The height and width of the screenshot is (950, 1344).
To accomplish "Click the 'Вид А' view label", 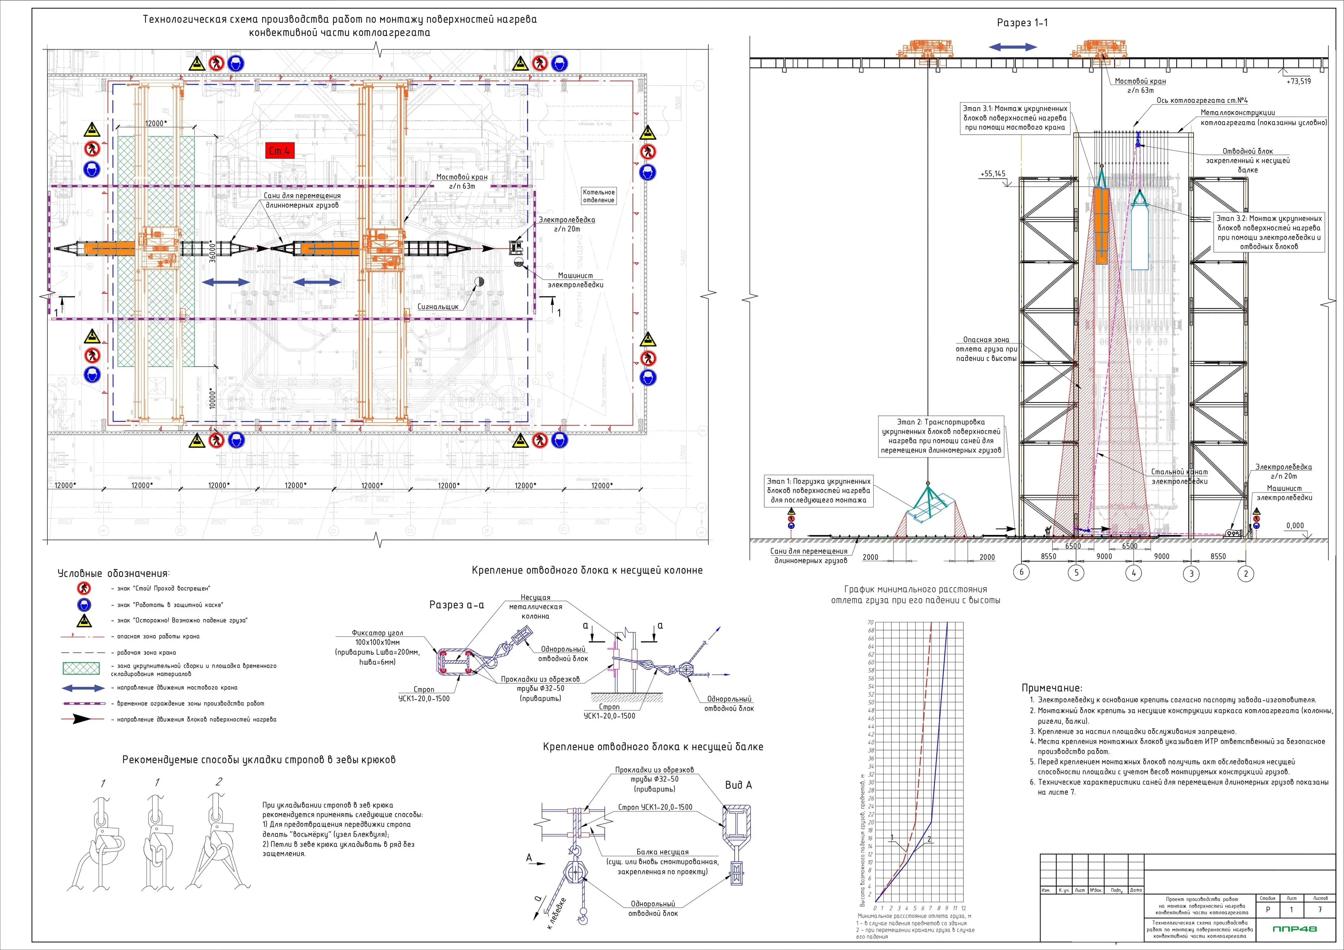I will click(738, 785).
